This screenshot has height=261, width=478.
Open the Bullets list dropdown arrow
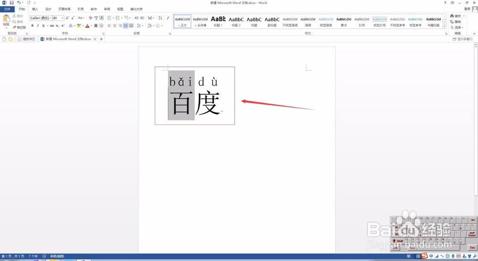[x=113, y=18]
